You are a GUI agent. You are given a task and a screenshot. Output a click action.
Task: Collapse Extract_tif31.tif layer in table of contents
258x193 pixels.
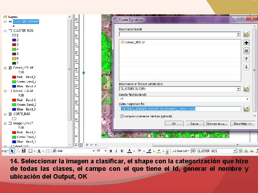(x=5, y=68)
